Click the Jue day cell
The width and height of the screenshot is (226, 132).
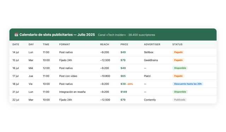31,76
